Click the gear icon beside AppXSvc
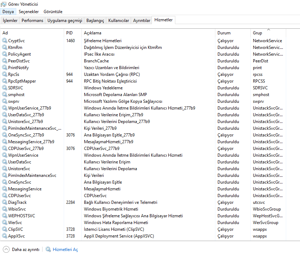This screenshot has height=257, width=300. [x=5, y=236]
